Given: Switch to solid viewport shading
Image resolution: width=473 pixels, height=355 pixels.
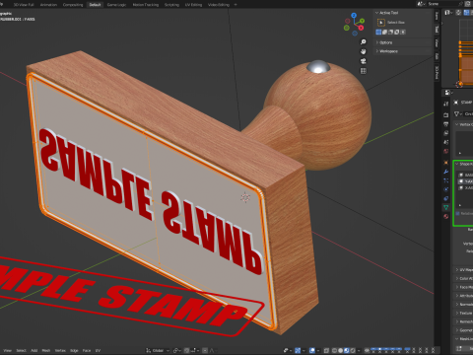Looking at the screenshot, I should click(x=341, y=350).
